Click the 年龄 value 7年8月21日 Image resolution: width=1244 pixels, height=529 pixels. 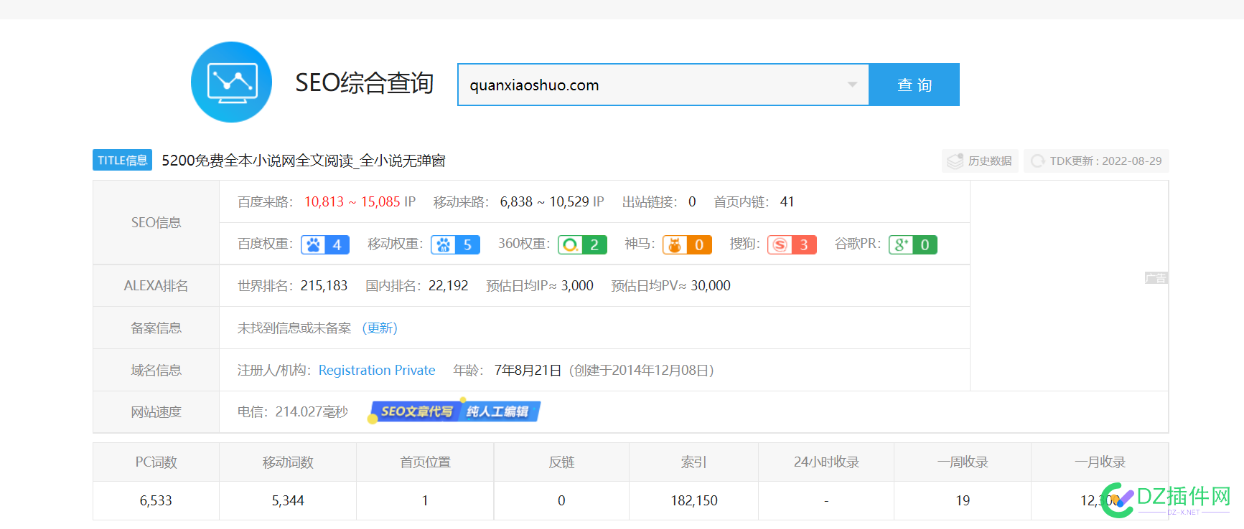528,370
